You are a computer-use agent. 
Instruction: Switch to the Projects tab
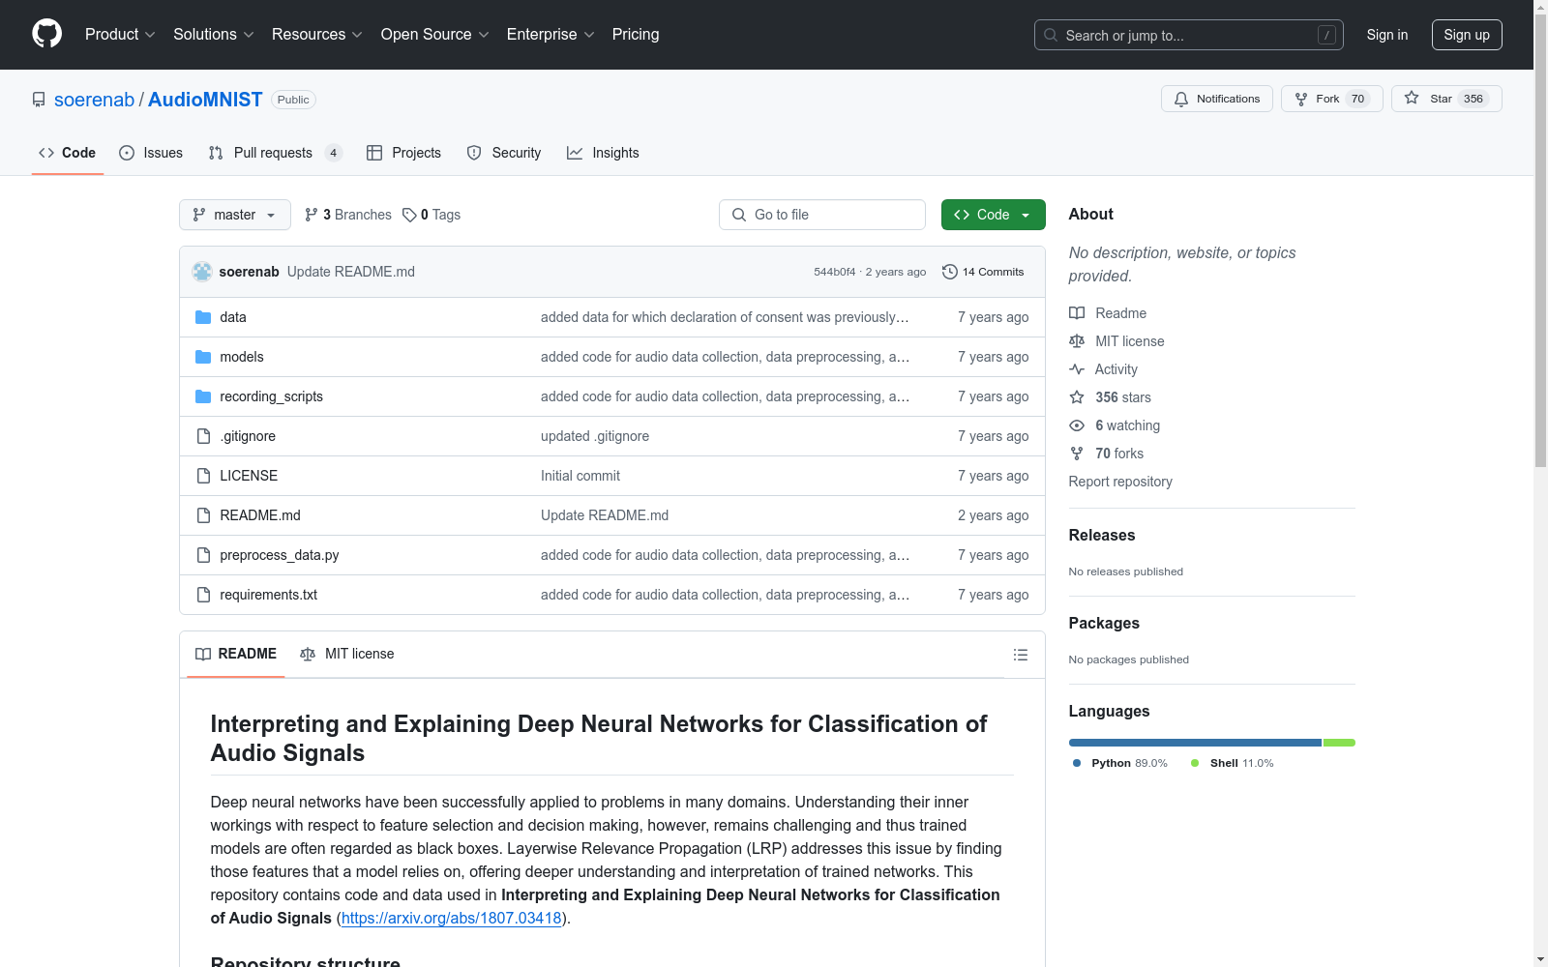404,153
